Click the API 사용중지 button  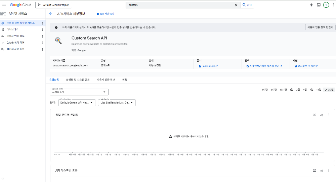click(106, 14)
